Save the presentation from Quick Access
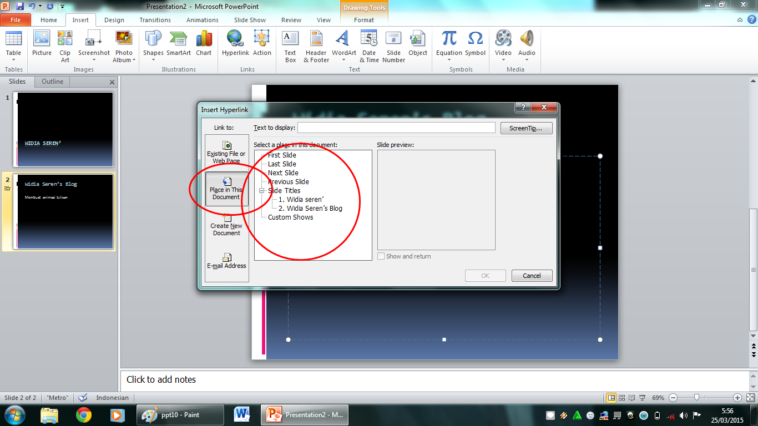Viewport: 758px width, 426px height. tap(21, 7)
